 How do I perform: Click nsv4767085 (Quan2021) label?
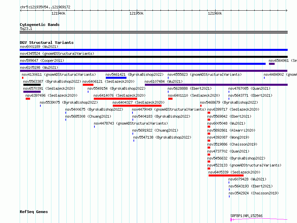[249, 88]
